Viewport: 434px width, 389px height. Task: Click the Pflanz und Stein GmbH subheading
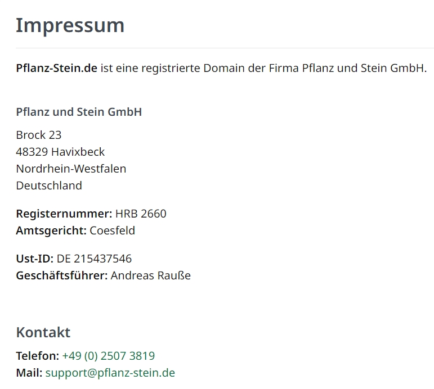tap(79, 112)
